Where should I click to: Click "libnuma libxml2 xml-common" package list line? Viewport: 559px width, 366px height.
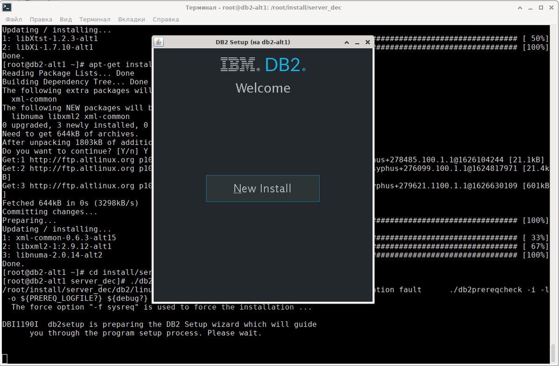(71, 116)
